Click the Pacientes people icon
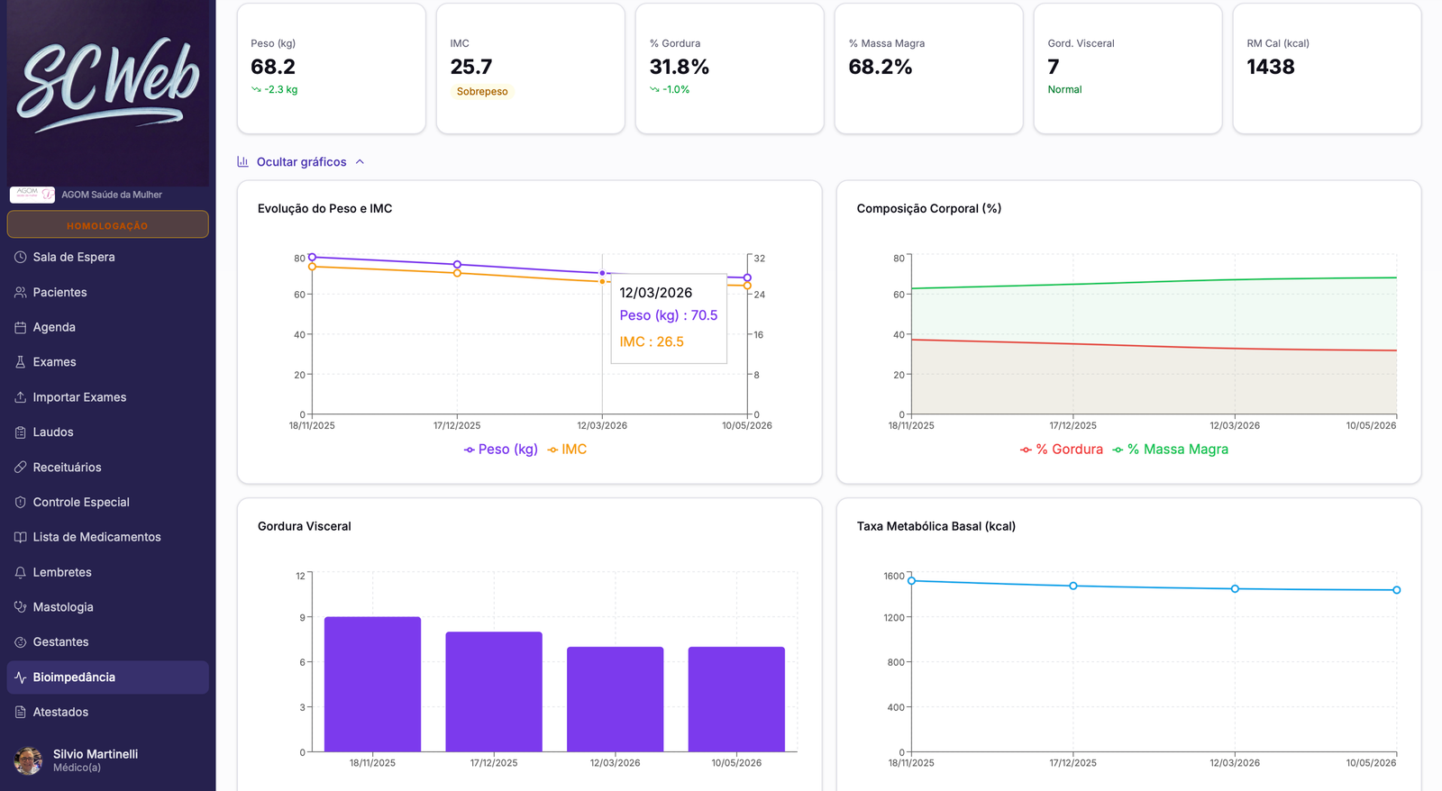Image resolution: width=1442 pixels, height=791 pixels. tap(20, 293)
